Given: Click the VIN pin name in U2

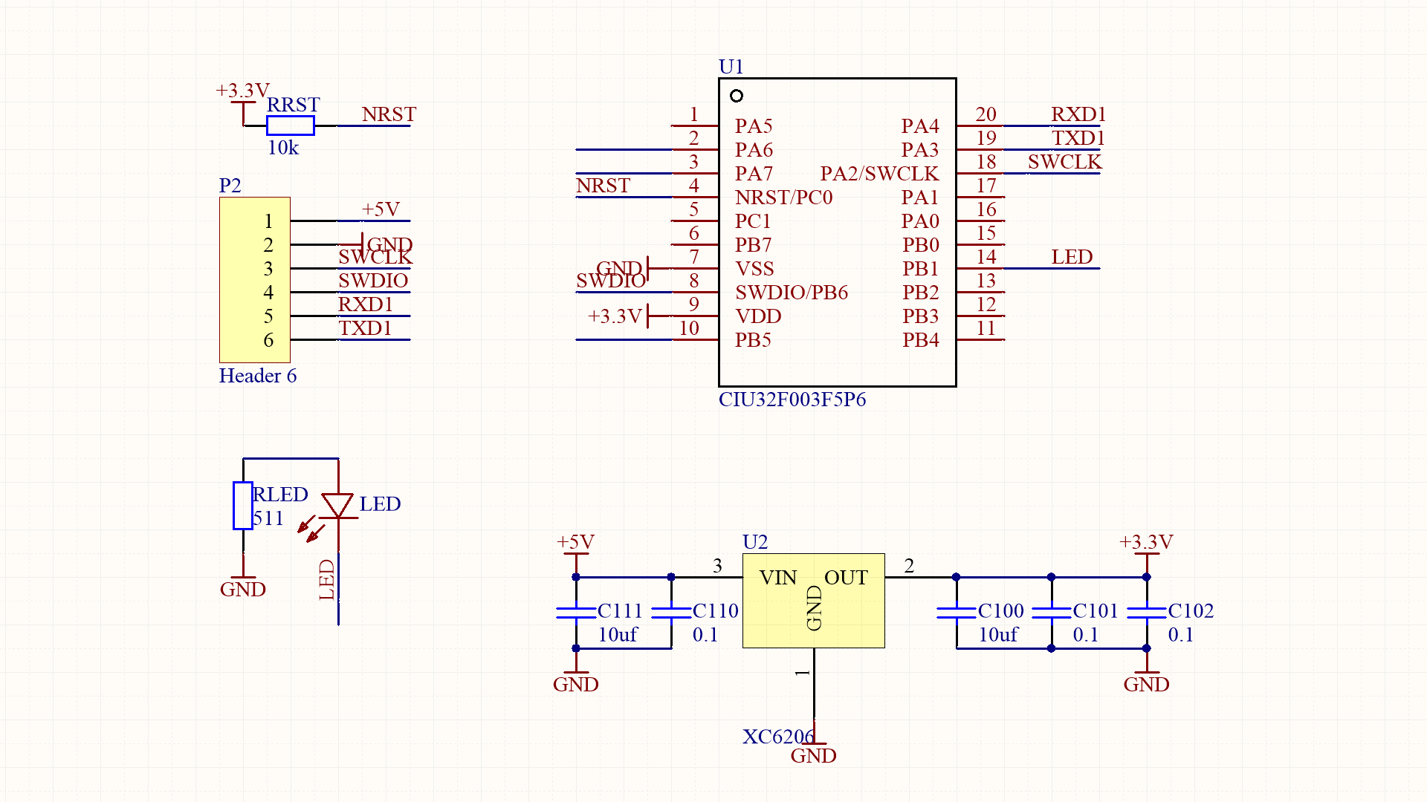Looking at the screenshot, I should click(x=778, y=578).
